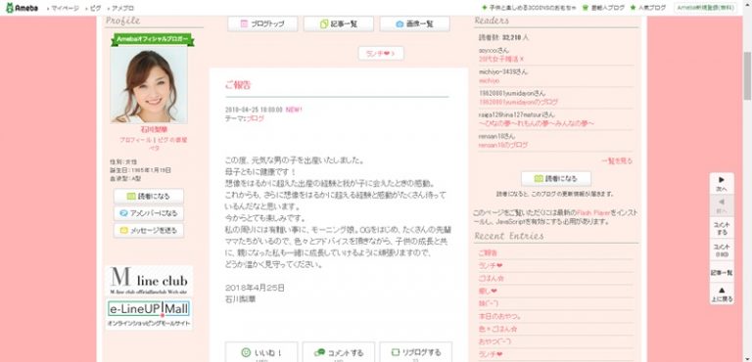Viewport: 752px width, 362px height.
Task: Click the 上に戻る up arrow icon
Action: click(722, 294)
